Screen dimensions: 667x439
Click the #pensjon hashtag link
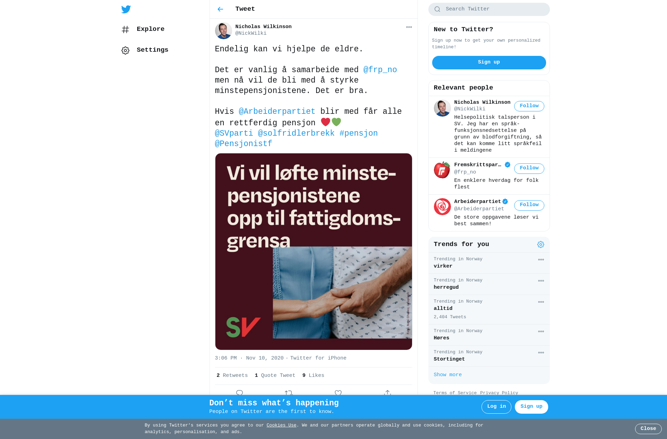pyautogui.click(x=359, y=133)
